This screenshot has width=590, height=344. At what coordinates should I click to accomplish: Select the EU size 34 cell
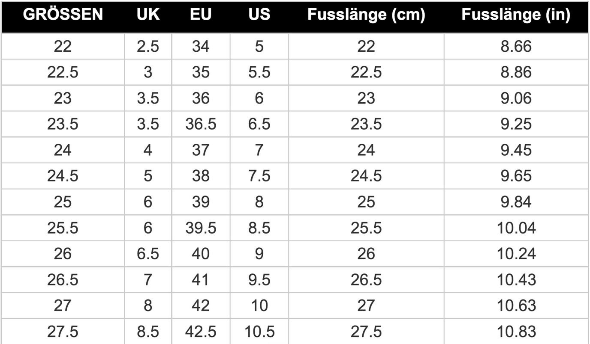click(201, 46)
